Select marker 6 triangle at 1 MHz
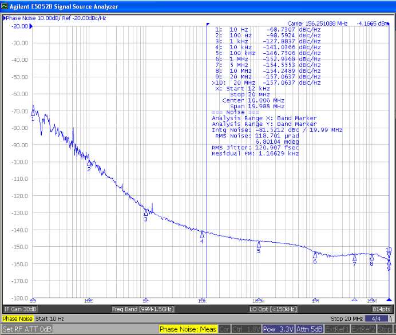 pyautogui.click(x=315, y=254)
